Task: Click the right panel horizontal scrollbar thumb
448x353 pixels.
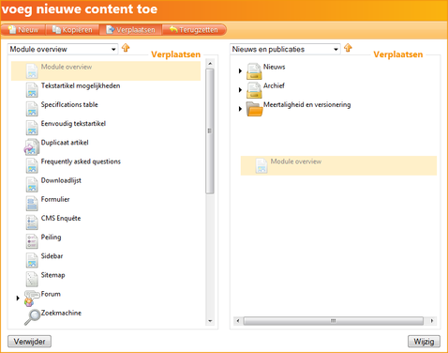Action: (x=334, y=321)
